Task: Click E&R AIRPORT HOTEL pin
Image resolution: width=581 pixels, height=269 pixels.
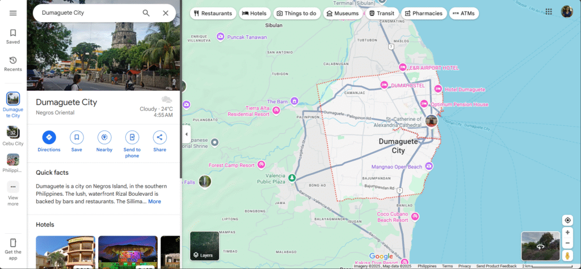Action: point(403,67)
